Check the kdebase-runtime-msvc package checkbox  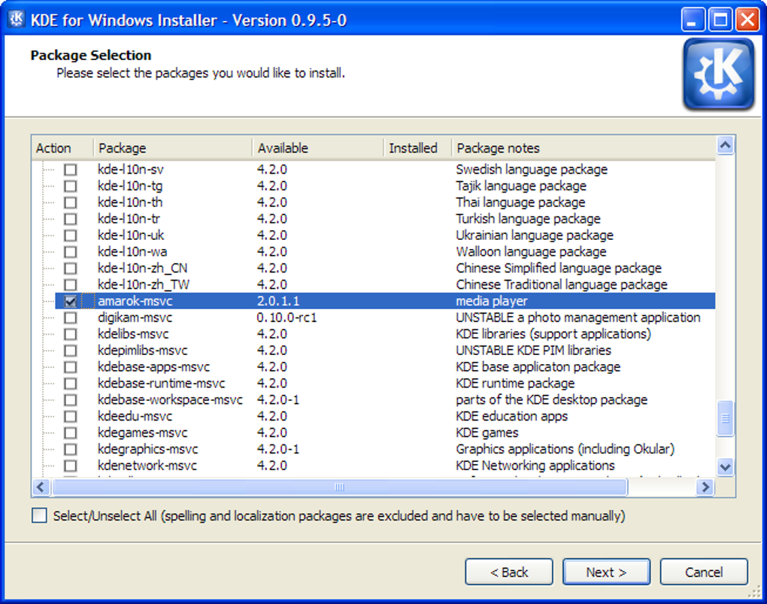pyautogui.click(x=71, y=384)
